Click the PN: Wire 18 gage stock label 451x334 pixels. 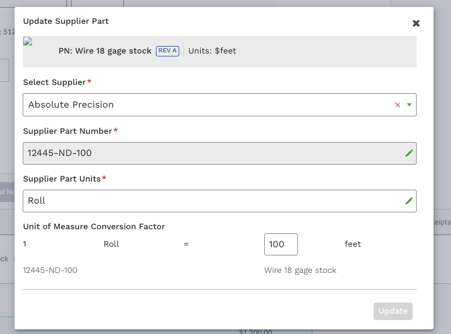pos(105,51)
